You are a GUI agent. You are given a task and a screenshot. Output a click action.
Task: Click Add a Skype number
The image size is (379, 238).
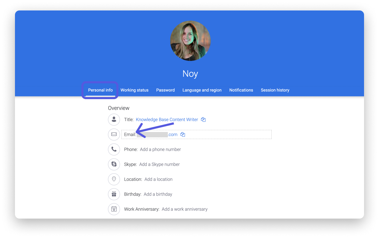159,164
